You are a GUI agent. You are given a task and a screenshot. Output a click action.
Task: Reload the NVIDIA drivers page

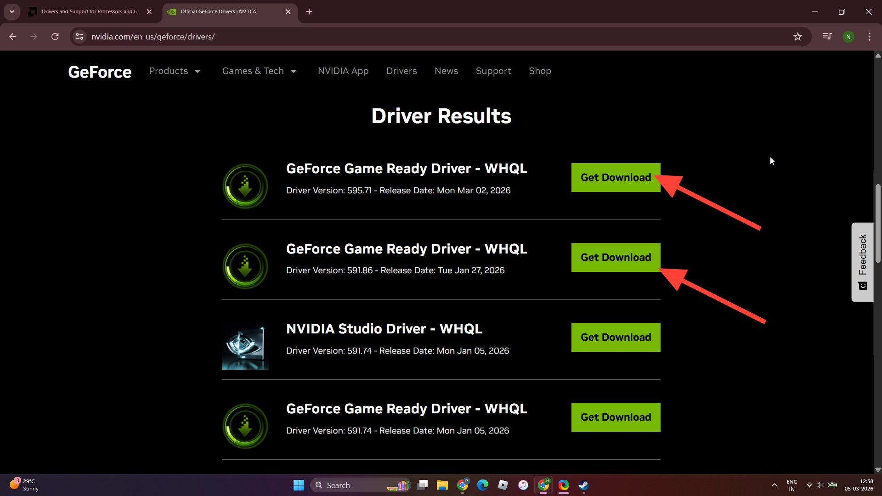coord(55,37)
